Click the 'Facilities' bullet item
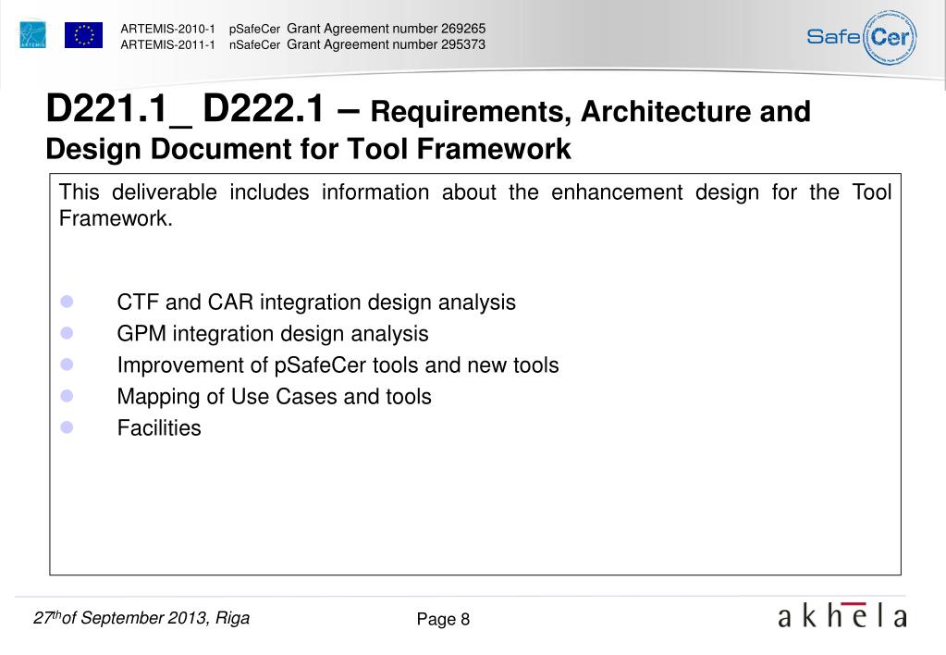The width and height of the screenshot is (946, 655). tap(159, 427)
